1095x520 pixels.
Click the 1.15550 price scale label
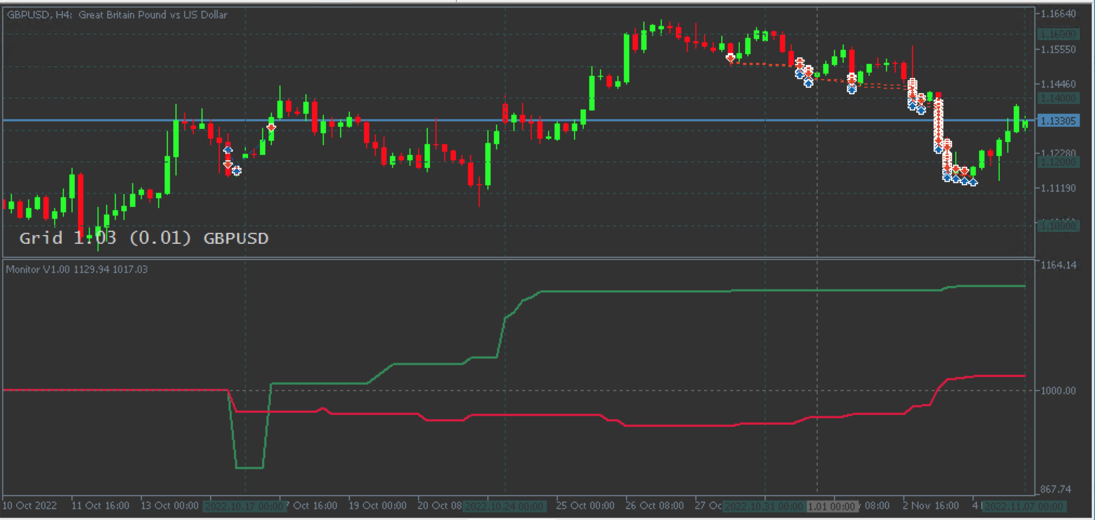pos(1059,49)
